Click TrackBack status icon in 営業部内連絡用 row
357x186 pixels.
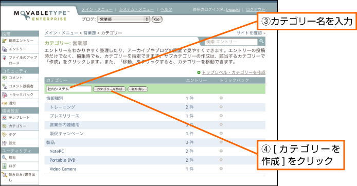[x=221, y=125]
